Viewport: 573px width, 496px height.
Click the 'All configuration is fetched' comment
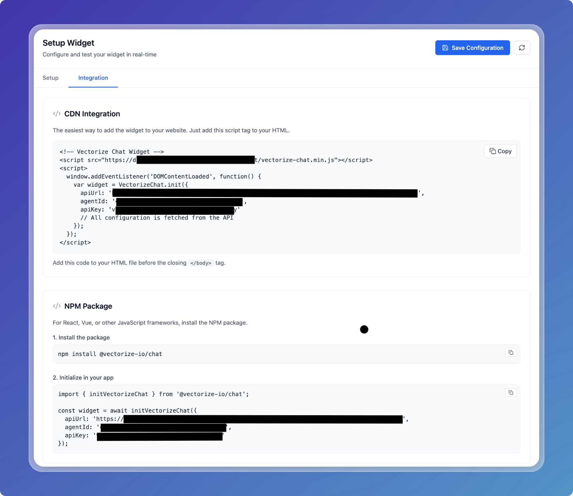click(157, 218)
